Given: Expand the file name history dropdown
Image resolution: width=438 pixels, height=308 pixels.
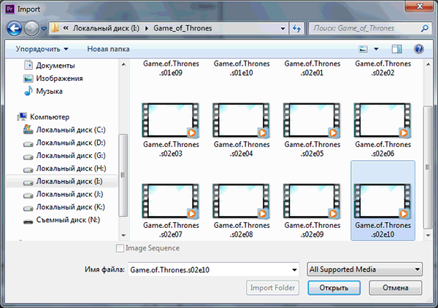Looking at the screenshot, I should pyautogui.click(x=294, y=269).
